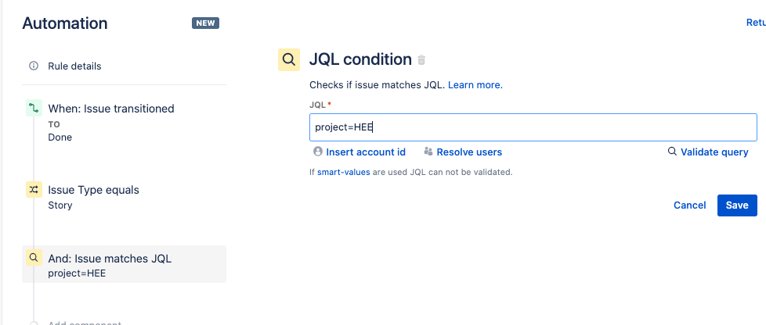Select the green Issue transitioned trigger icon
This screenshot has height=325, width=766.
pos(34,108)
